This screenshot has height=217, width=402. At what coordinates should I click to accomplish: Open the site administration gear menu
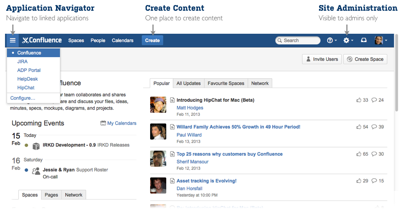tap(348, 40)
